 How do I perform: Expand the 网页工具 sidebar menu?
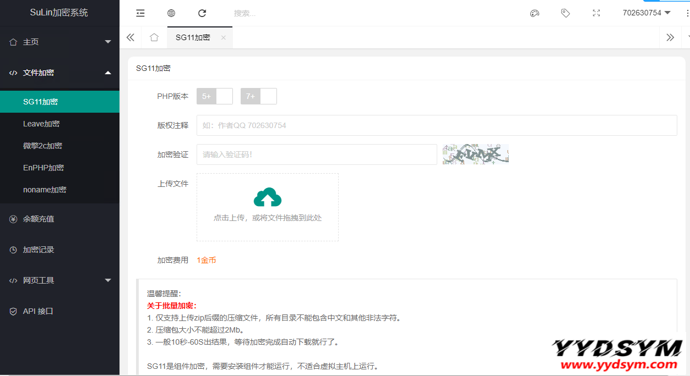[59, 280]
